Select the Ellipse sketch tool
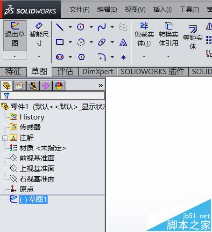 click(x=102, y=42)
